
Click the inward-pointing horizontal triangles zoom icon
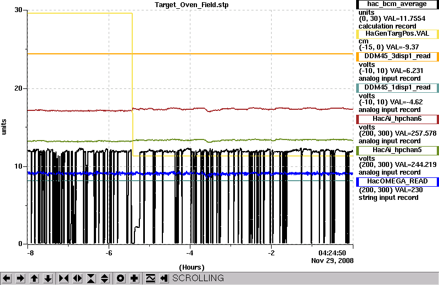coord(64,278)
